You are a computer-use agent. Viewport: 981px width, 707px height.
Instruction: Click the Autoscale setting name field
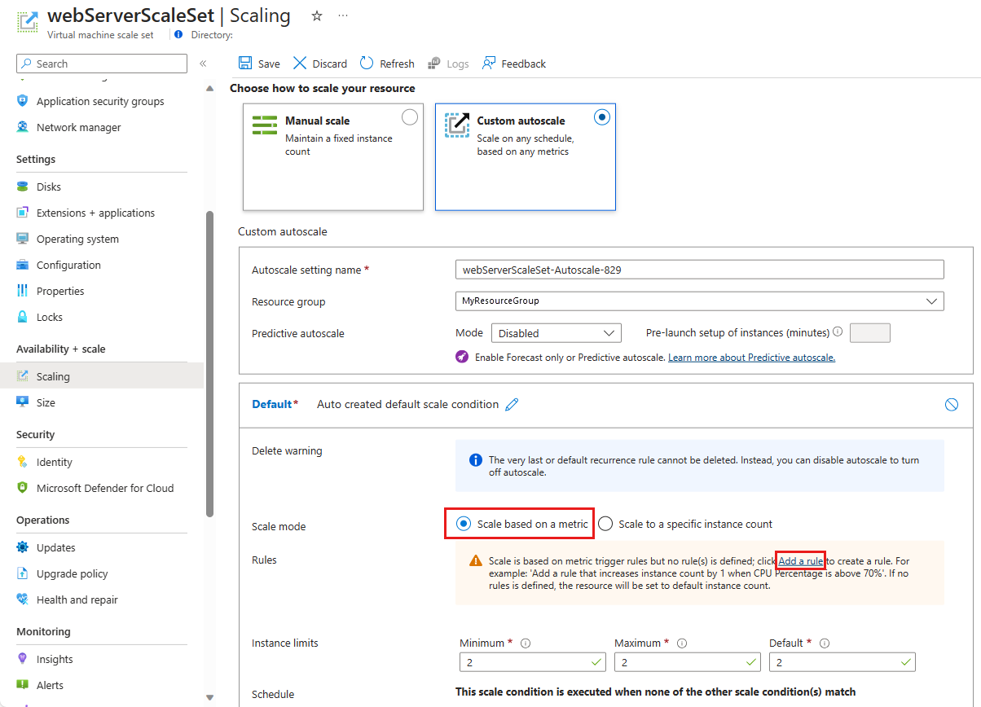[x=699, y=270]
